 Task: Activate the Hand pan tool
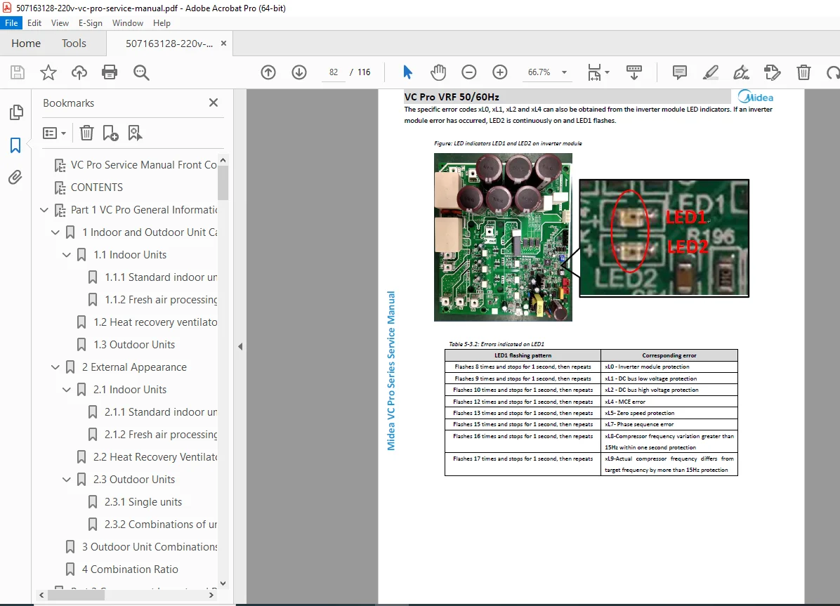pyautogui.click(x=438, y=72)
